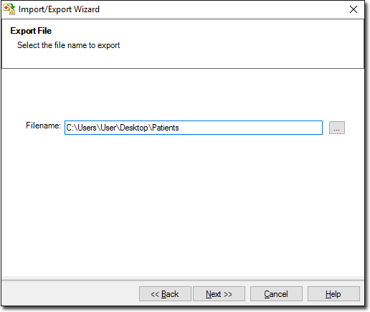Click the 'Select the file name to export' text
The width and height of the screenshot is (370, 312).
pyautogui.click(x=69, y=45)
